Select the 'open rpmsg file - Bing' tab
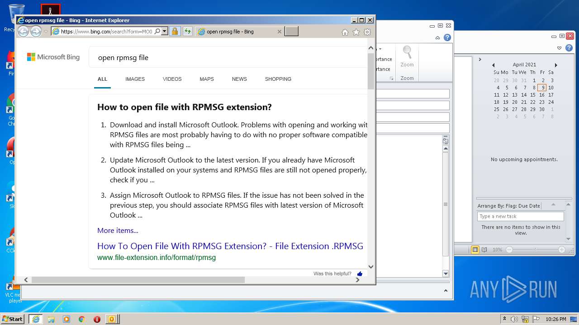This screenshot has width=579, height=325. click(x=240, y=32)
